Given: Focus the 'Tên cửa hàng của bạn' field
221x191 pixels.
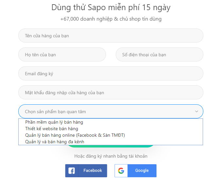Looking at the screenshot, I should point(110,36).
